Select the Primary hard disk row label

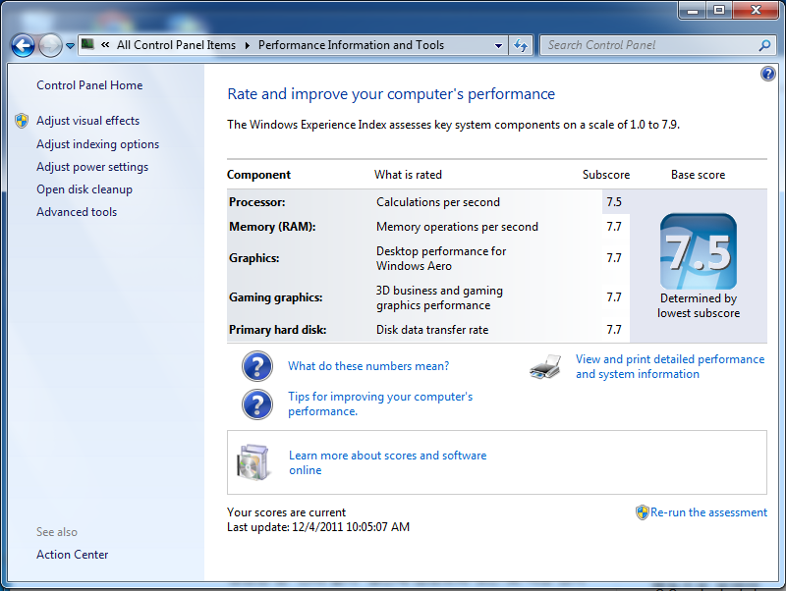tap(278, 330)
